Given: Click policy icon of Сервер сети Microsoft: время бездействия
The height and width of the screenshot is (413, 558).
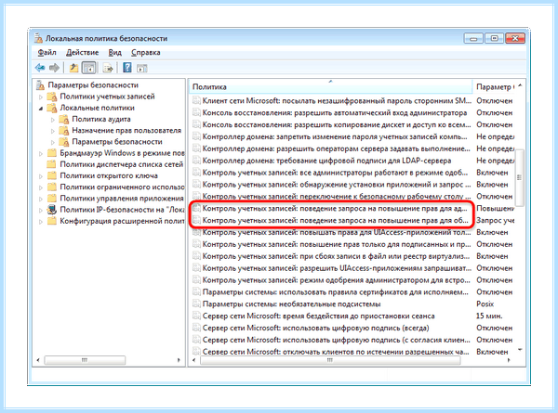Looking at the screenshot, I should click(196, 316).
